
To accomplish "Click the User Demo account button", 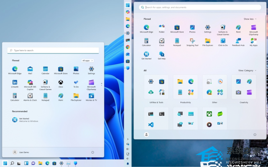I will pyautogui.click(x=21, y=152).
